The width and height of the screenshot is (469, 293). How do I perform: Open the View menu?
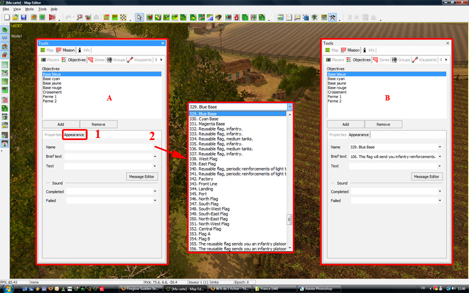(17, 9)
